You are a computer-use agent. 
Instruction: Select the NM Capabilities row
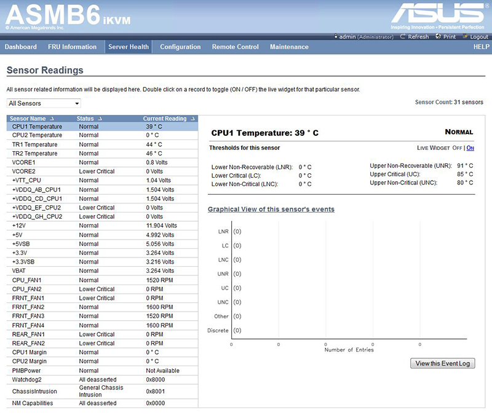pyautogui.click(x=102, y=403)
